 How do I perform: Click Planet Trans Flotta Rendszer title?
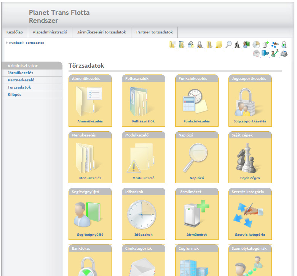pos(59,16)
